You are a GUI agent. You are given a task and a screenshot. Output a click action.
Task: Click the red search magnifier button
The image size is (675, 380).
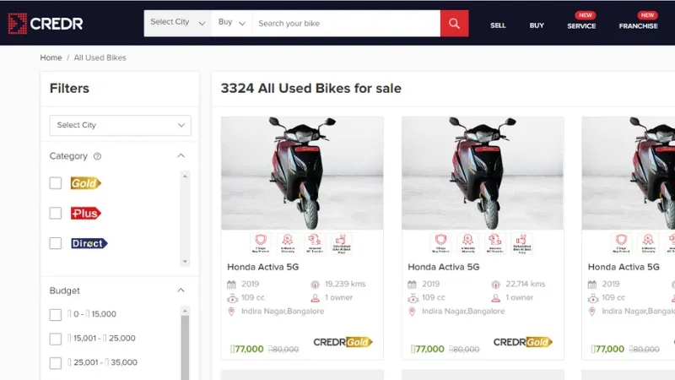tap(454, 24)
